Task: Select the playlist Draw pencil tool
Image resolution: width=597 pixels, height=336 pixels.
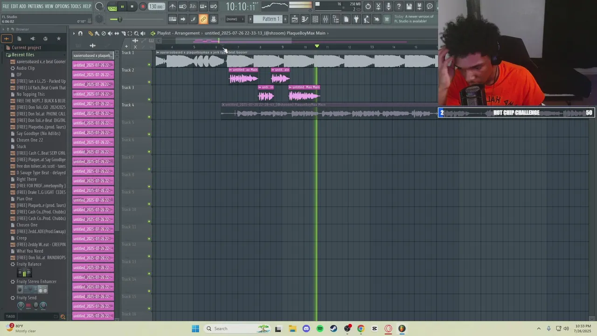Action: pyautogui.click(x=91, y=33)
